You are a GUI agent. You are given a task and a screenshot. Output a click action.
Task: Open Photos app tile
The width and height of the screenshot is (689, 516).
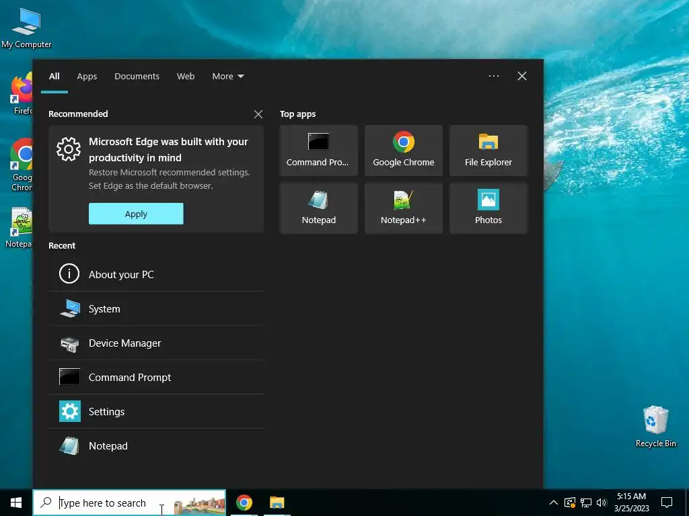pyautogui.click(x=488, y=208)
